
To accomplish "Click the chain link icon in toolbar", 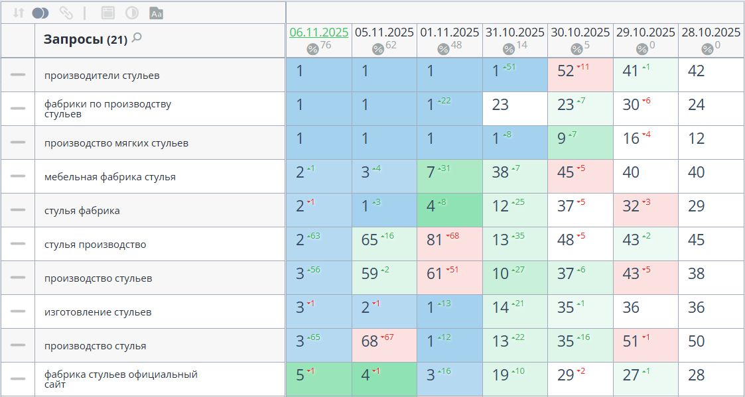I will coord(66,13).
